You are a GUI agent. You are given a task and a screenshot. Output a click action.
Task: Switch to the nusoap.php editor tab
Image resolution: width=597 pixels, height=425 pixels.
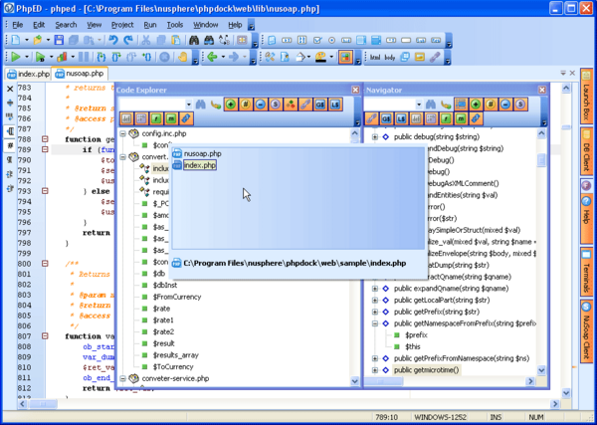(x=80, y=74)
